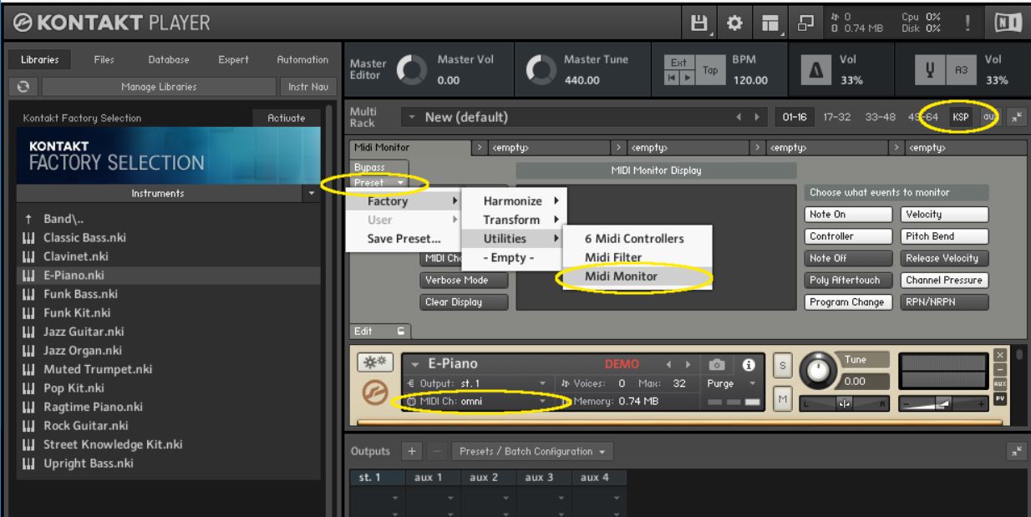The image size is (1031, 517).
Task: Click the E-Piano snapshot camera icon
Action: 717,365
